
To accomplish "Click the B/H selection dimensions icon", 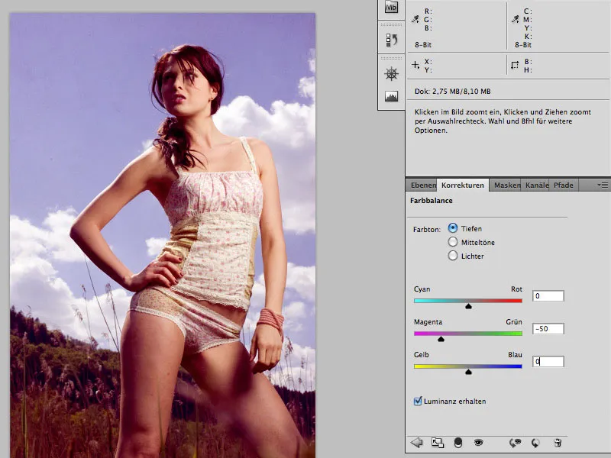I will (x=515, y=65).
